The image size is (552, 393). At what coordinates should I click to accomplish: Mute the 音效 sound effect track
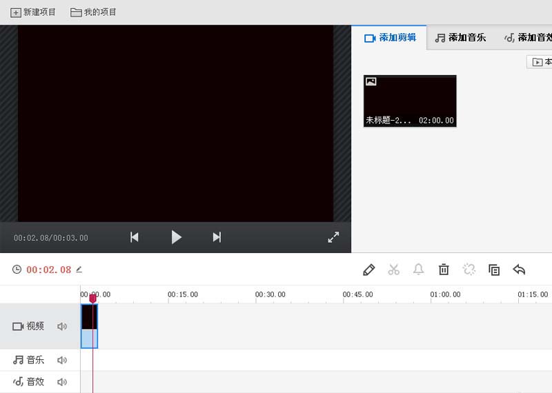click(62, 382)
